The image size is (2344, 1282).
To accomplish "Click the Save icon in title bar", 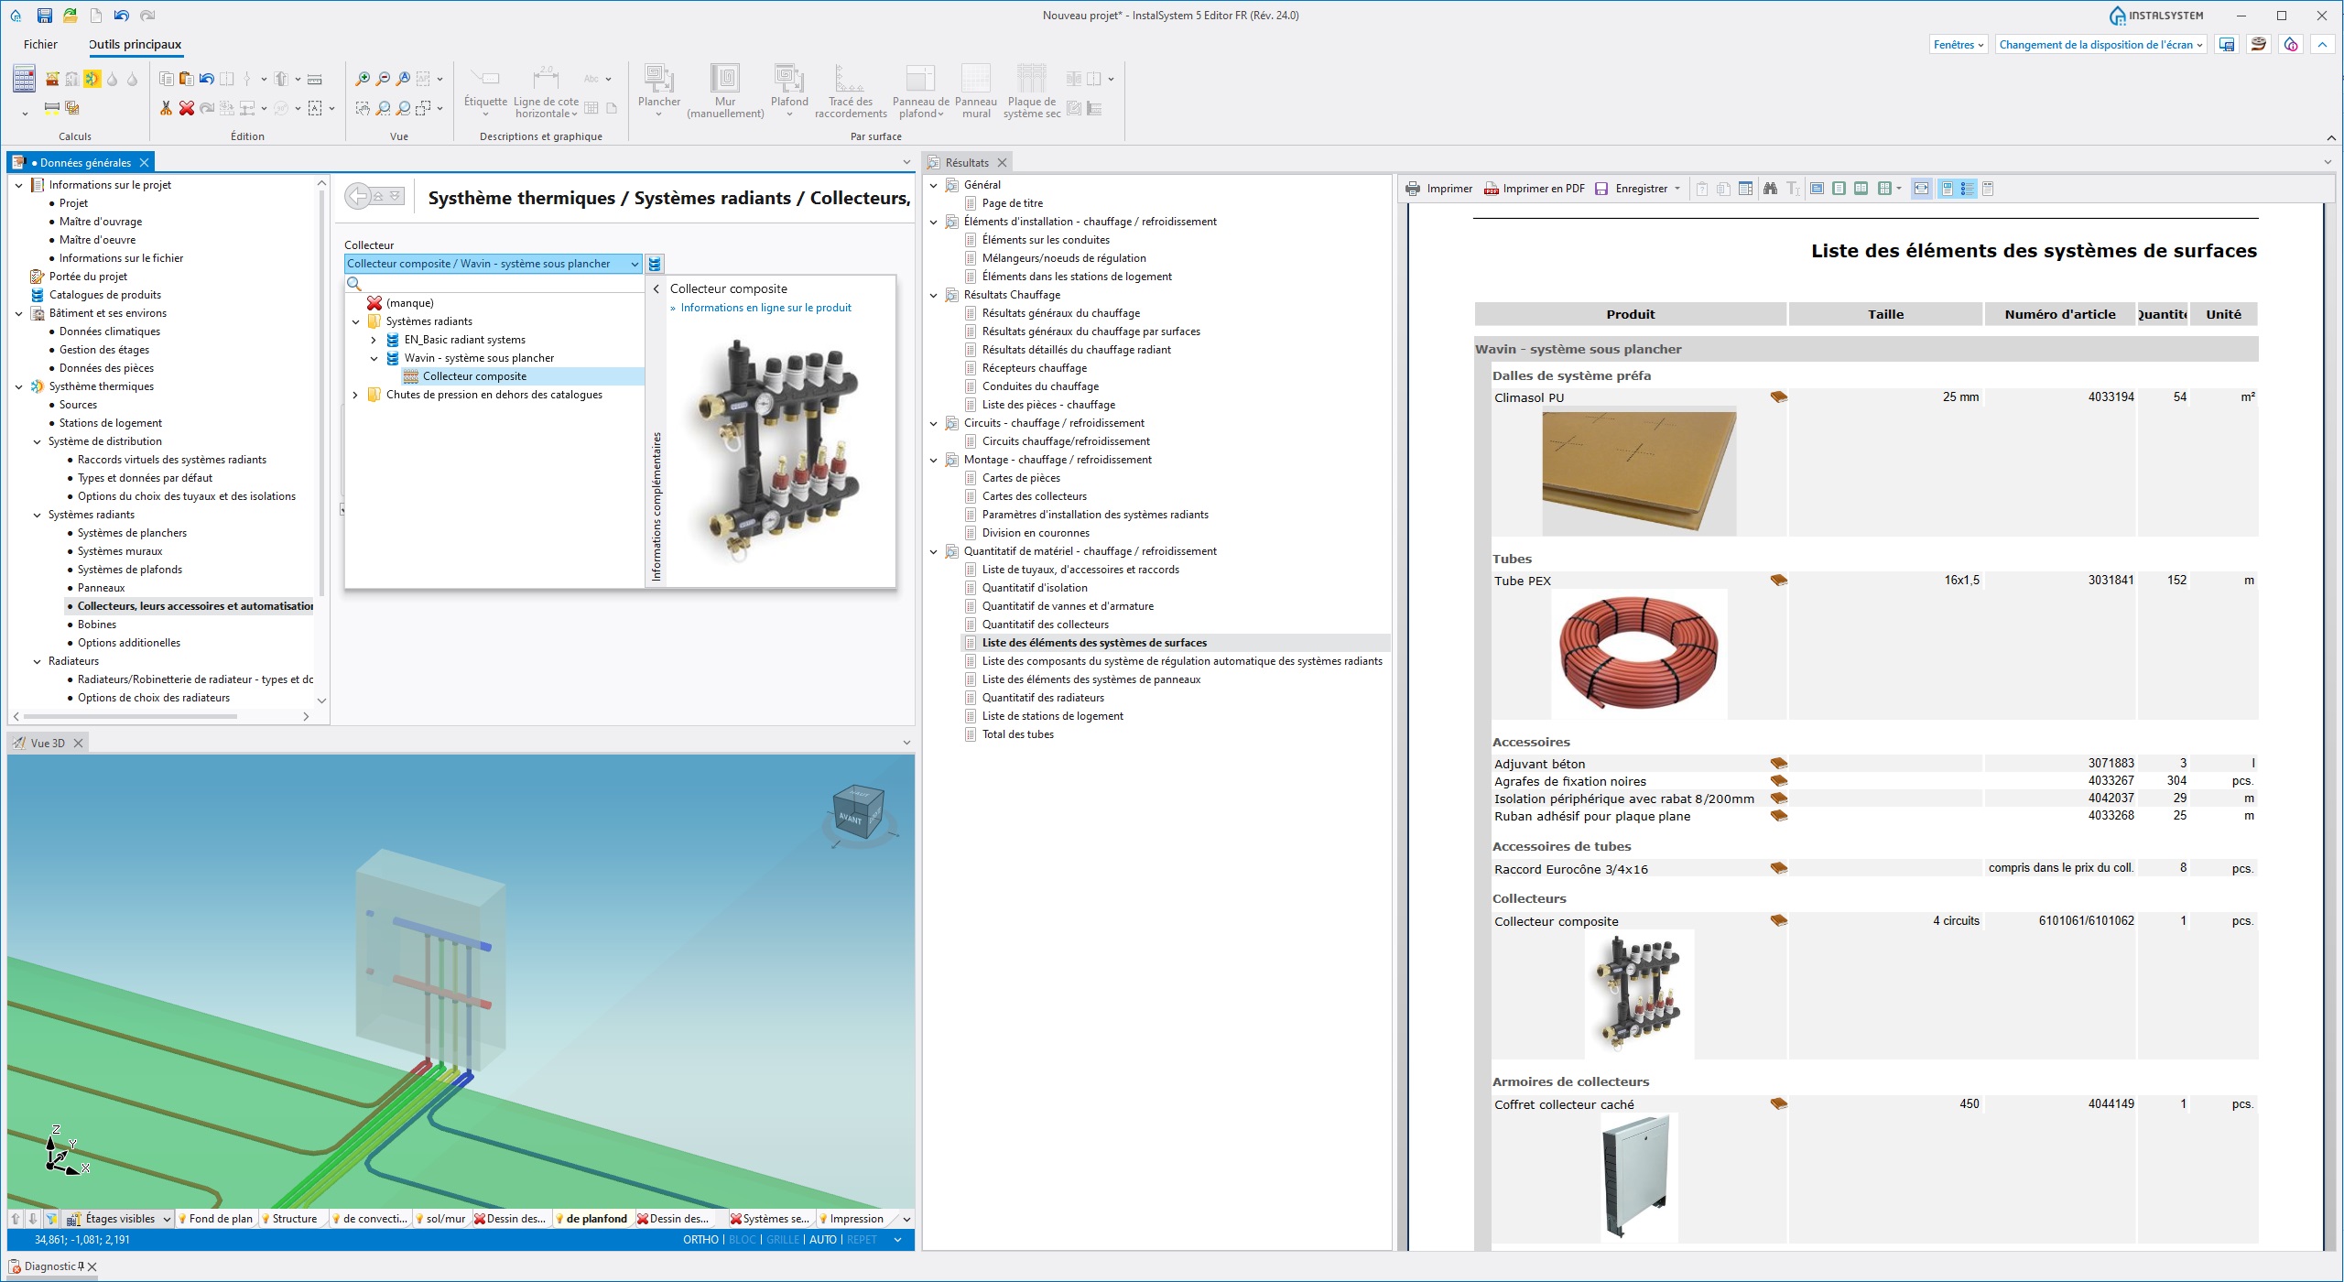I will (x=44, y=16).
